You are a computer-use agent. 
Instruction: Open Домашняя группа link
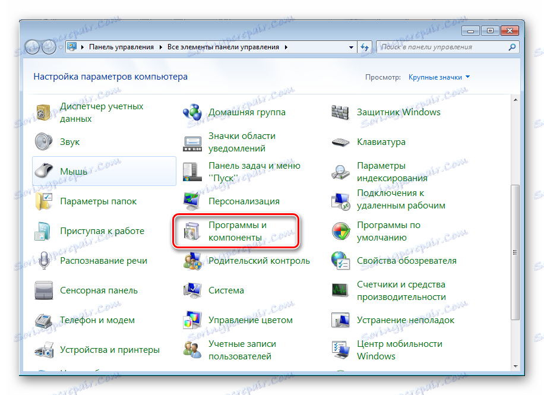246,112
